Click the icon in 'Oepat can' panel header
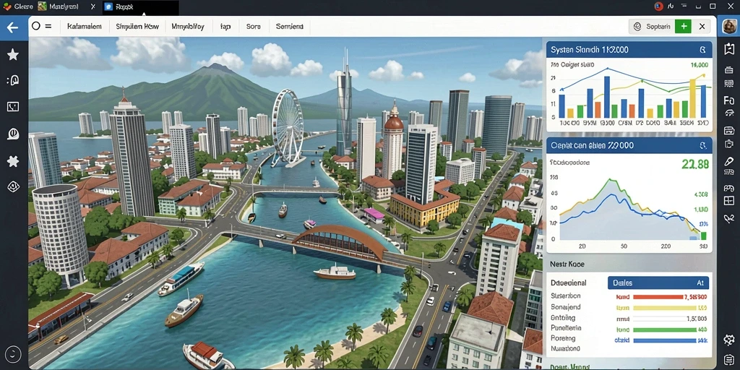The image size is (740, 370). point(702,145)
